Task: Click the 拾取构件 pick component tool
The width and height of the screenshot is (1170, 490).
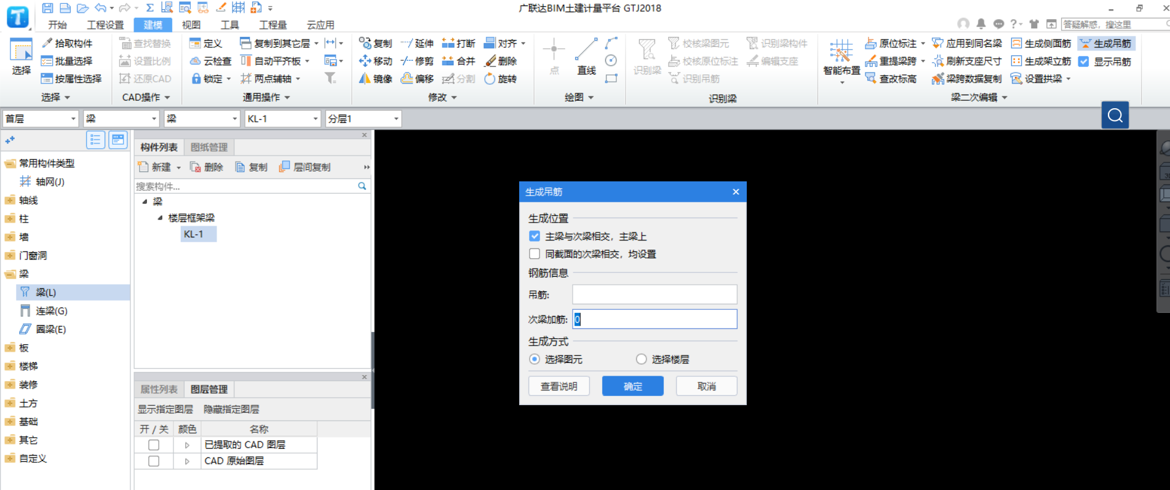Action: [x=67, y=43]
